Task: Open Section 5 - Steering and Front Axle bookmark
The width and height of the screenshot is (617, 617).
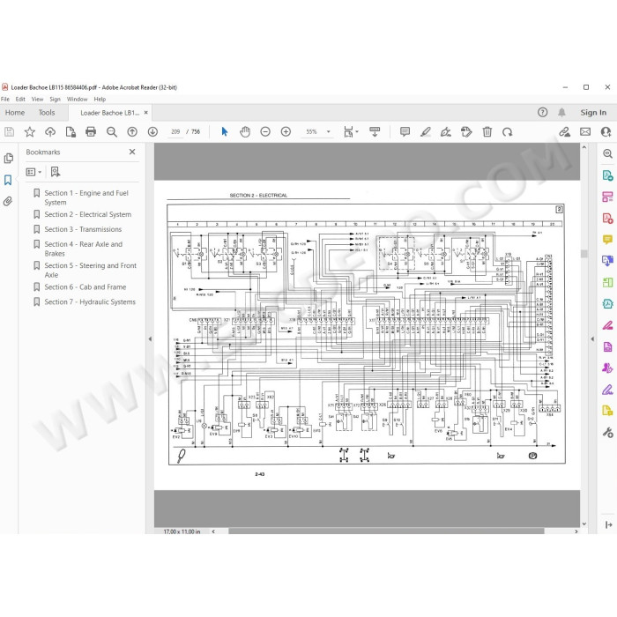Action: pyautogui.click(x=90, y=270)
